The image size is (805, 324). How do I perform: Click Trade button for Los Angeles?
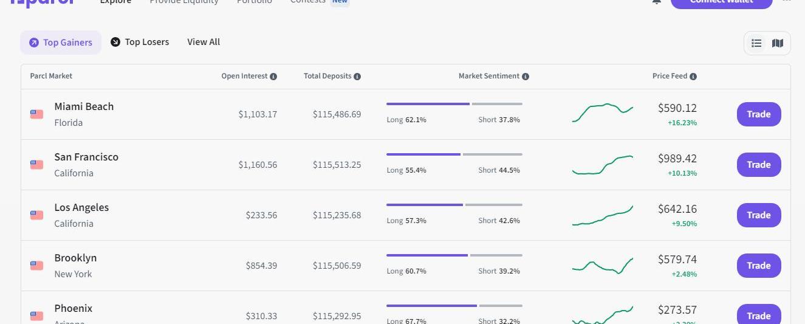[759, 215]
